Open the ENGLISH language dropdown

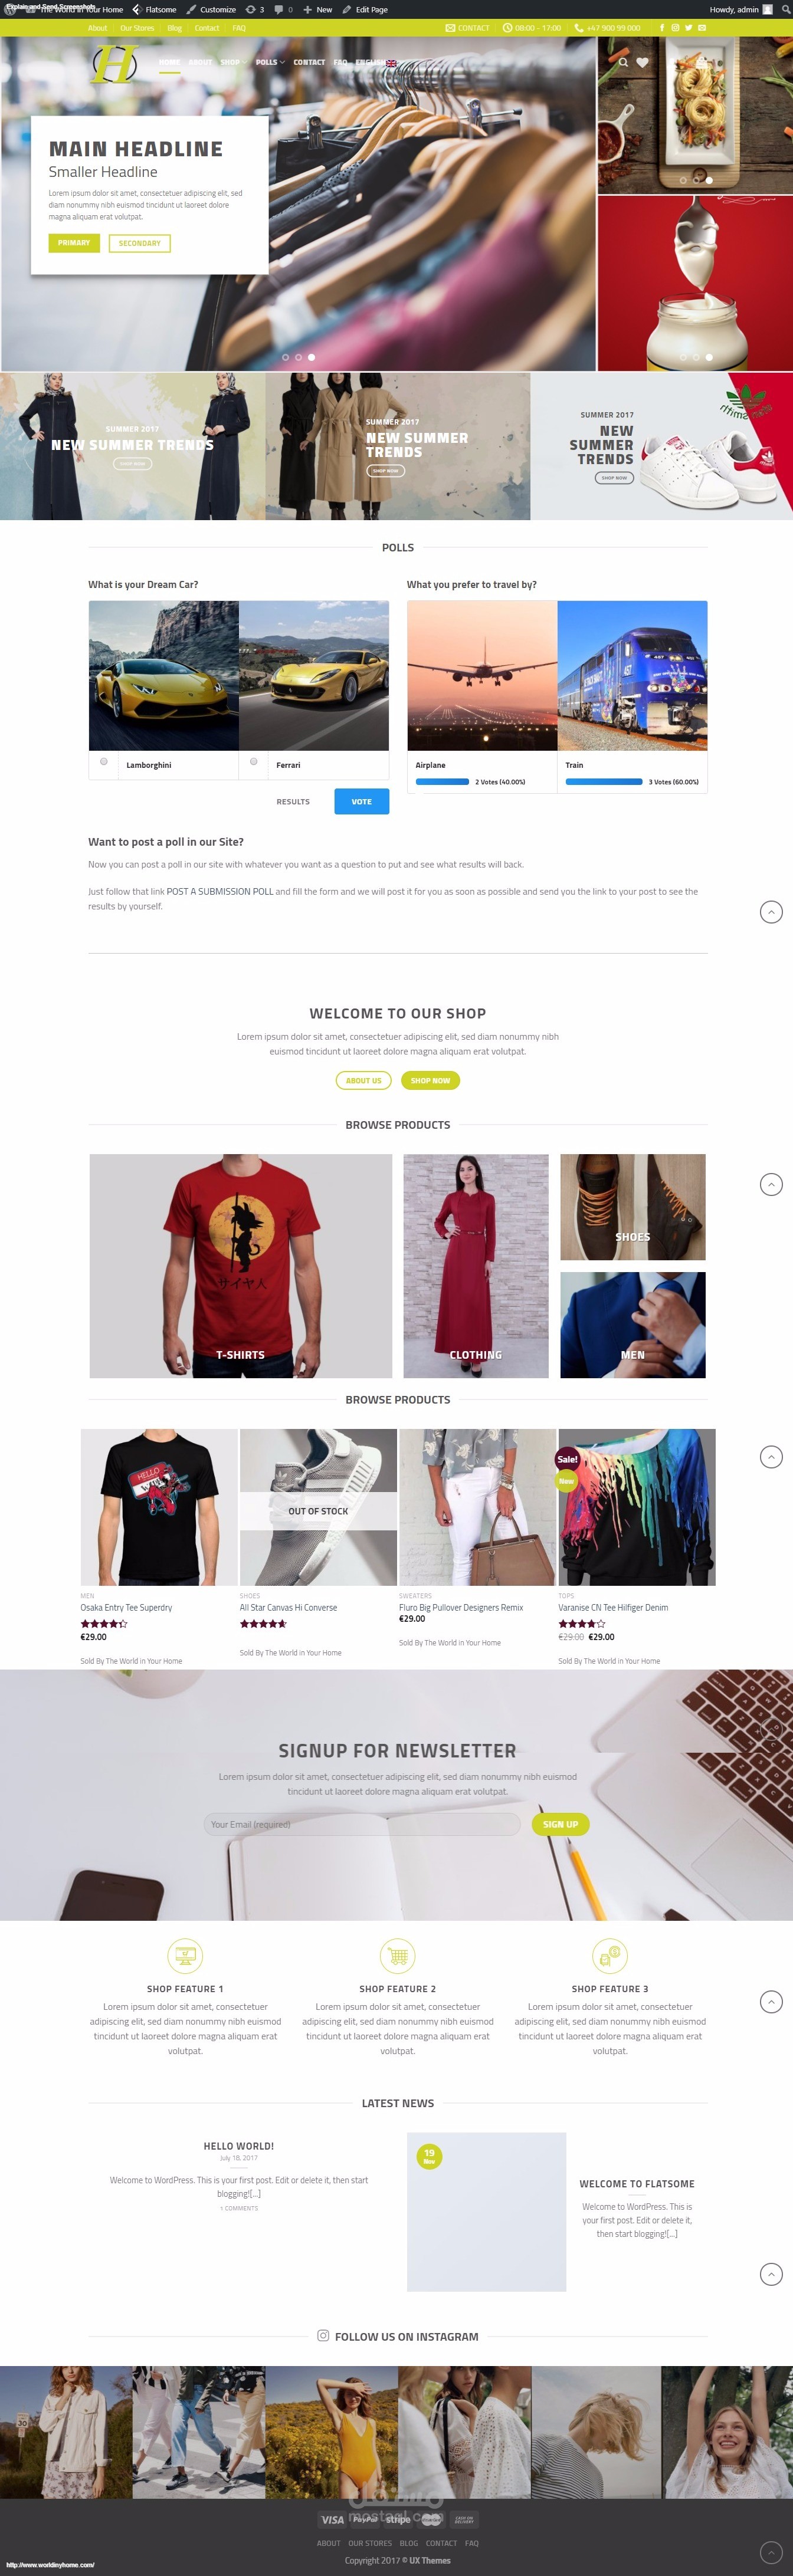(376, 62)
